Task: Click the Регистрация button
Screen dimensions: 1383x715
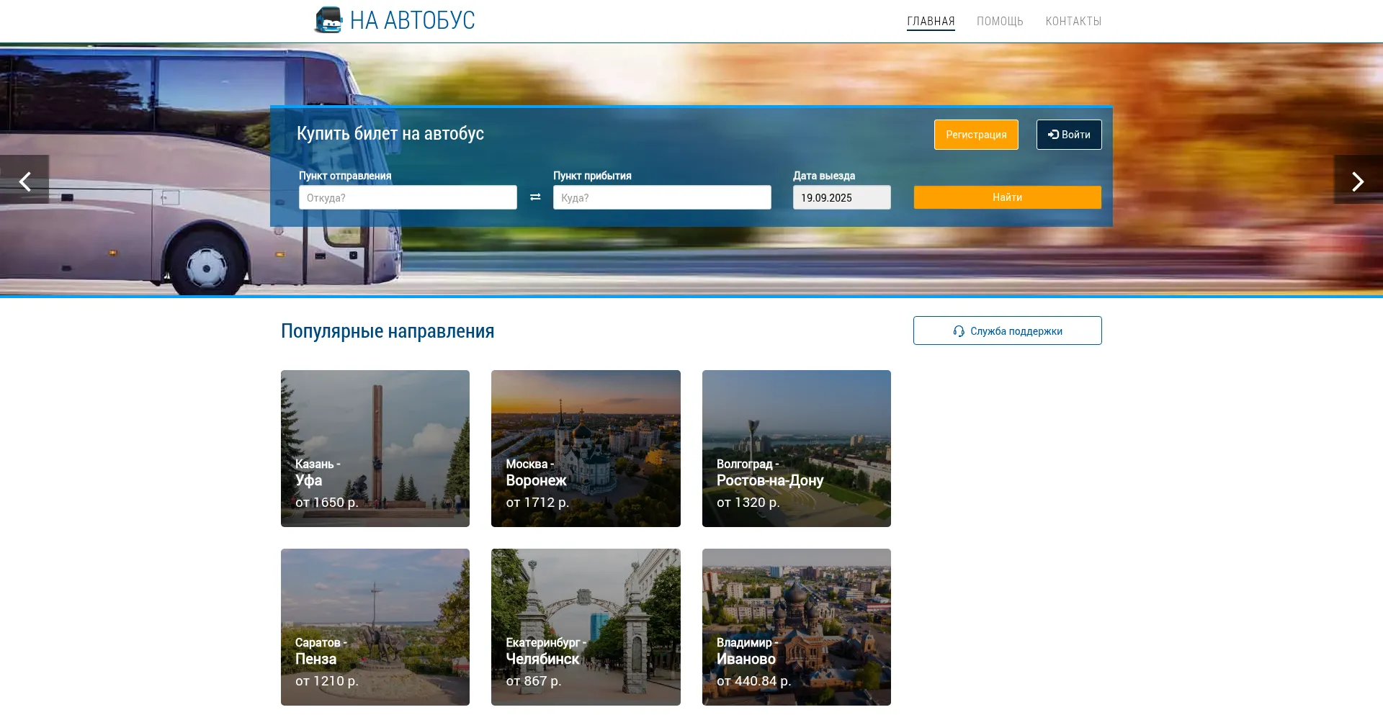Action: [976, 135]
